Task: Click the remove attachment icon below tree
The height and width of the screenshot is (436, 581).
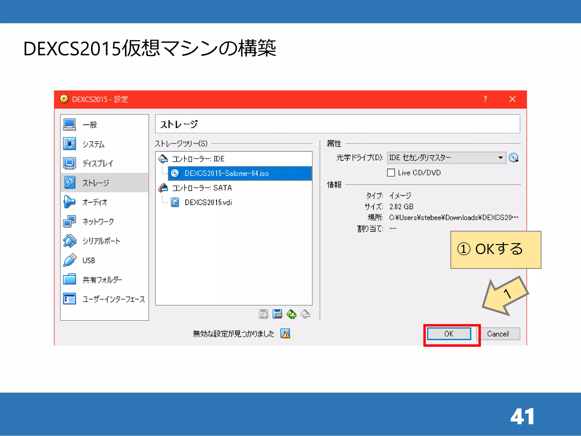Action: click(x=305, y=314)
